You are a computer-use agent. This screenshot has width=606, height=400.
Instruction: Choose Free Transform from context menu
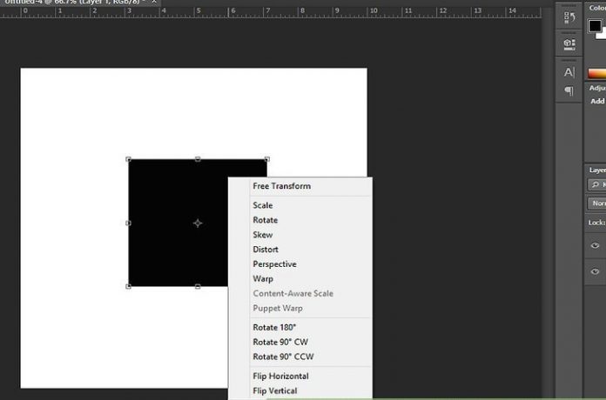tap(281, 186)
